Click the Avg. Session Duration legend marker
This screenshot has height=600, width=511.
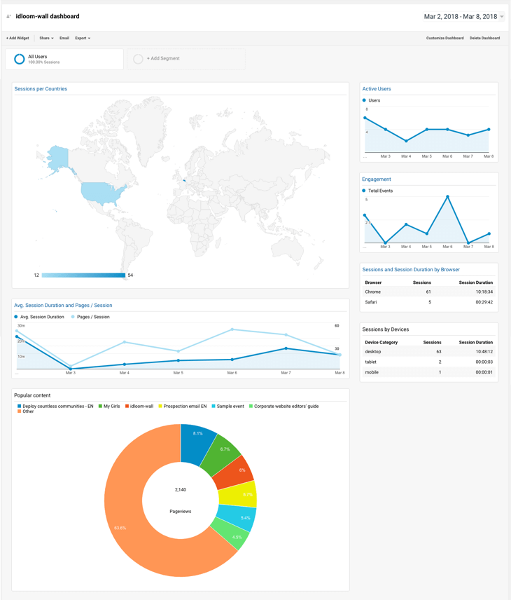[16, 317]
